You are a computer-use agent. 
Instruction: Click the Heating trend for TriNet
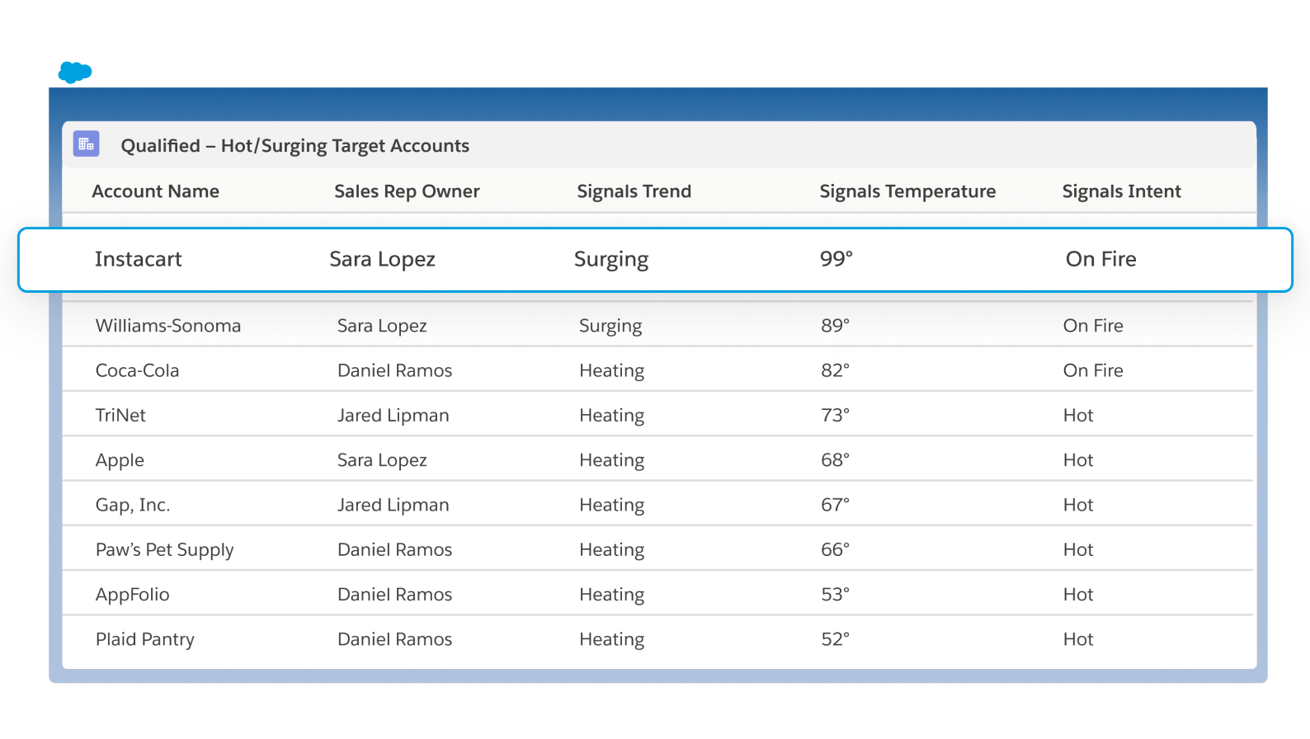612,416
